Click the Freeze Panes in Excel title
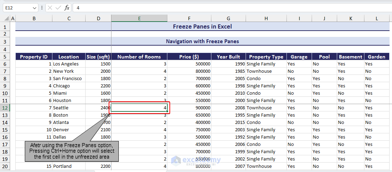The image size is (392, 172). [202, 26]
